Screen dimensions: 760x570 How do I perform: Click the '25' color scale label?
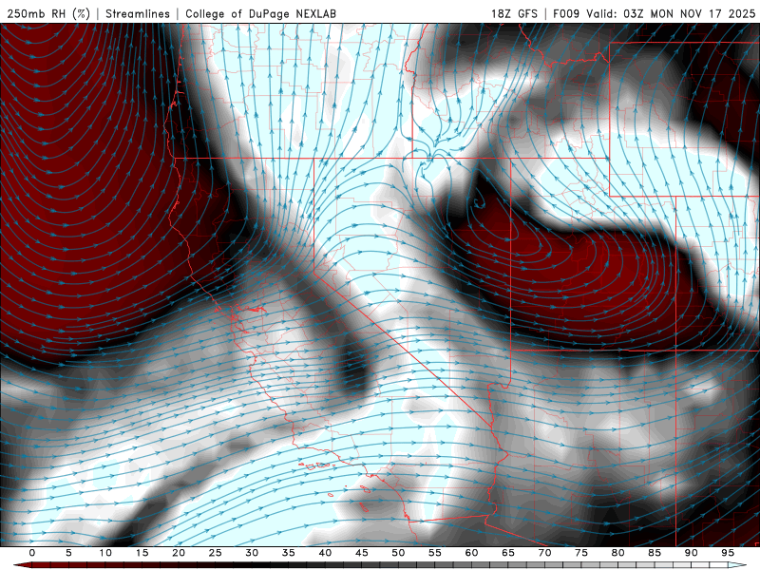click(216, 553)
